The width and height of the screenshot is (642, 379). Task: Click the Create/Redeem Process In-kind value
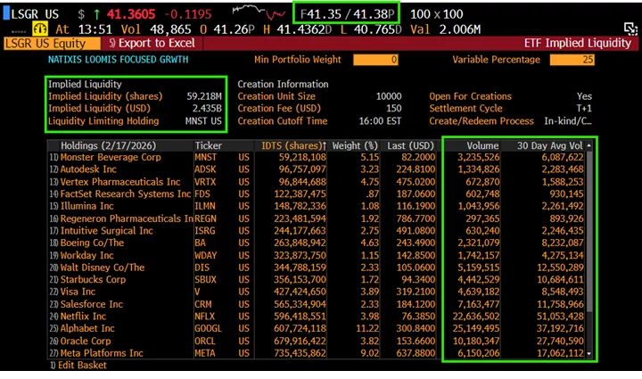pyautogui.click(x=568, y=121)
